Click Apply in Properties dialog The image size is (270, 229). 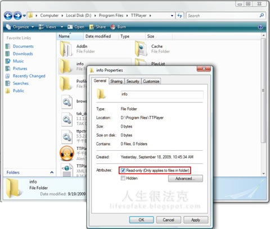[x=196, y=220]
